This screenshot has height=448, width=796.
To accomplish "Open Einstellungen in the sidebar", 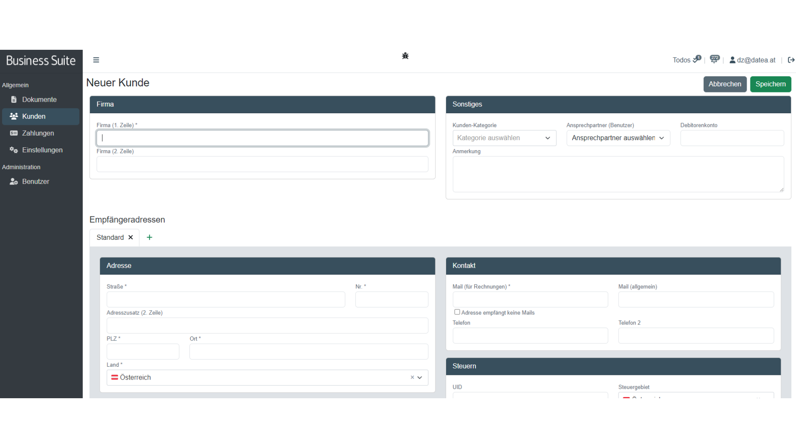I will (42, 150).
